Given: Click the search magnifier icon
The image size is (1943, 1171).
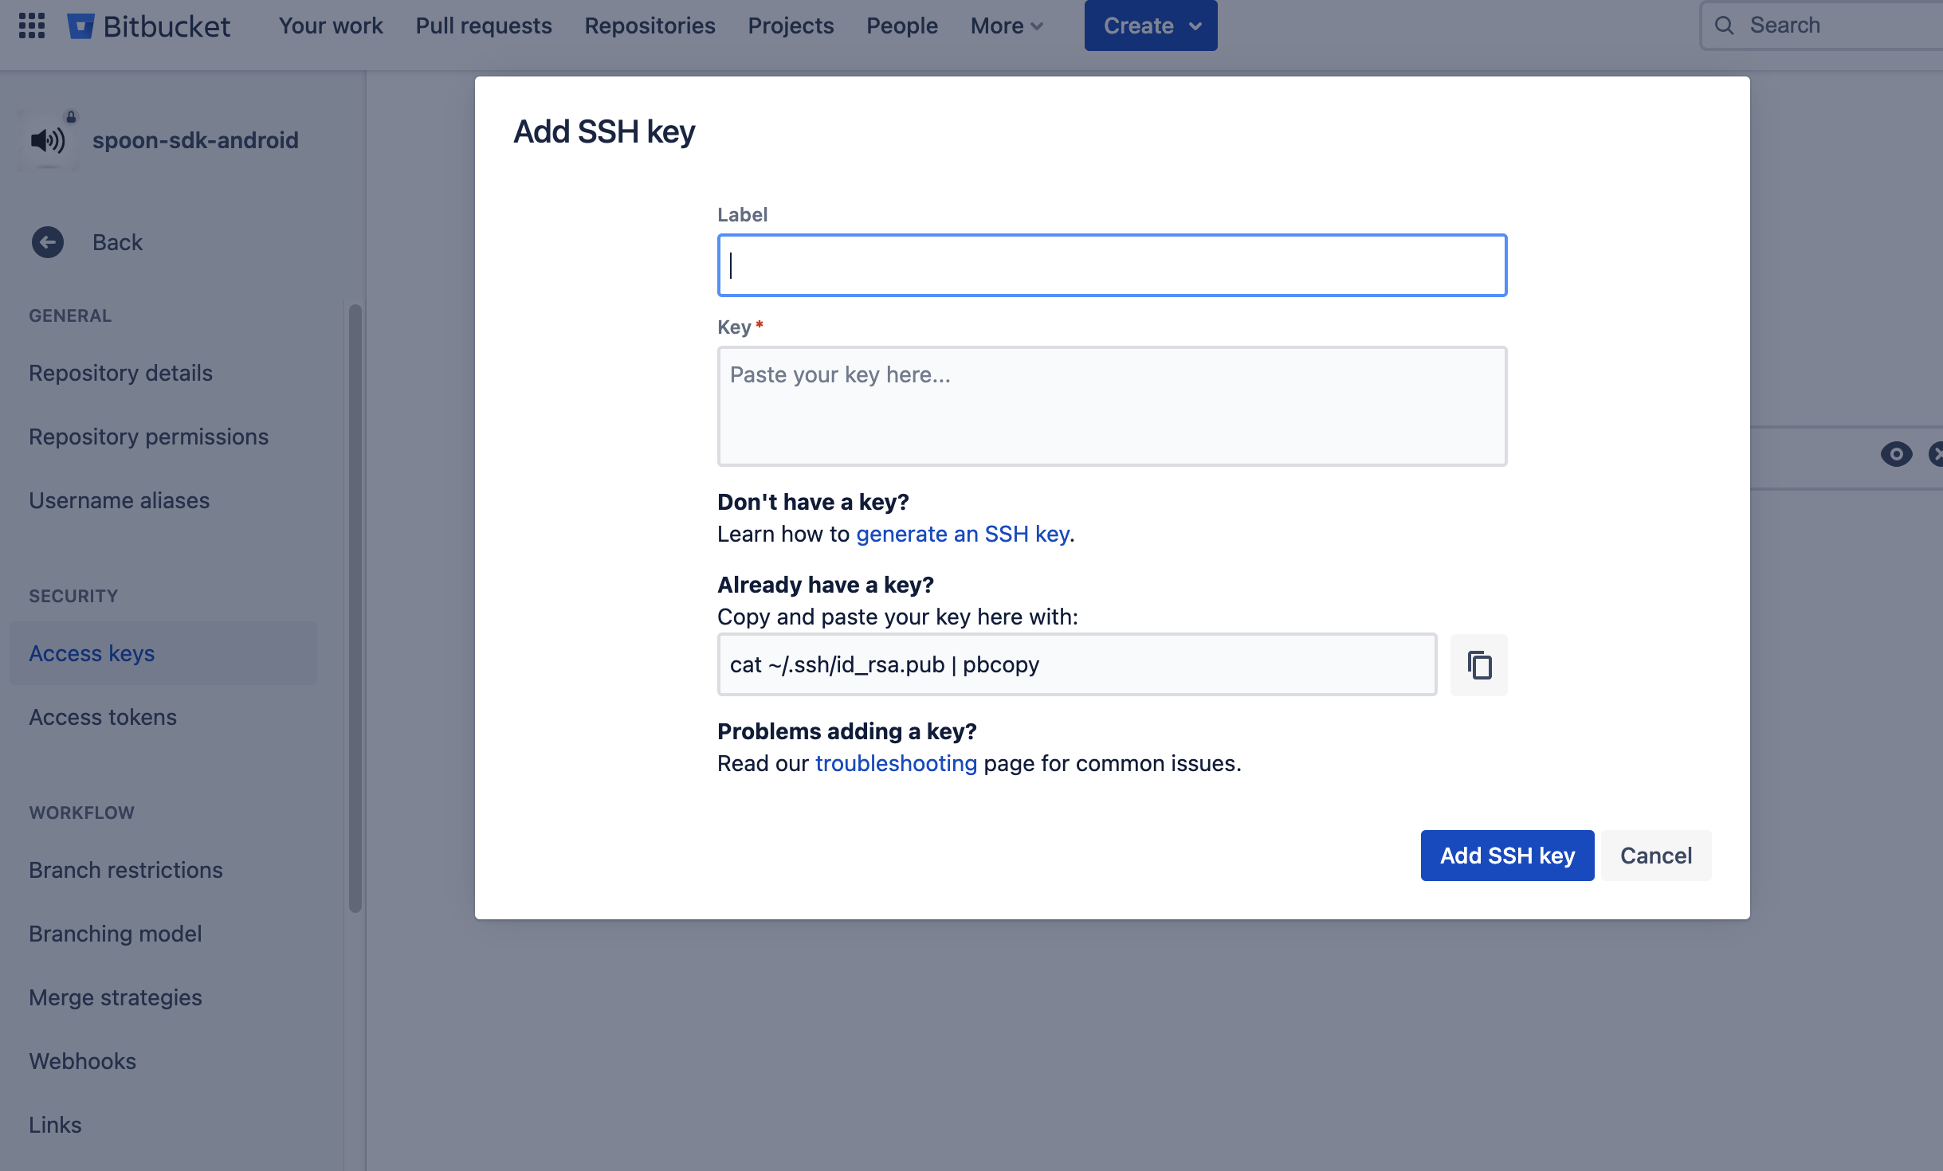Looking at the screenshot, I should click(x=1725, y=25).
